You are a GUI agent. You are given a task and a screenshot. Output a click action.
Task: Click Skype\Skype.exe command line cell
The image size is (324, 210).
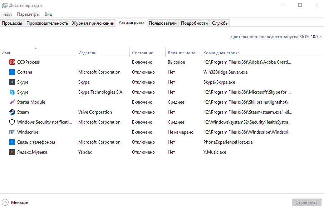tap(219, 82)
